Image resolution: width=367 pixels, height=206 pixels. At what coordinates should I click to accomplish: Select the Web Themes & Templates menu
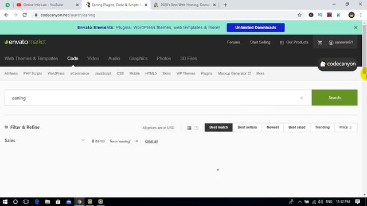pyautogui.click(x=32, y=58)
